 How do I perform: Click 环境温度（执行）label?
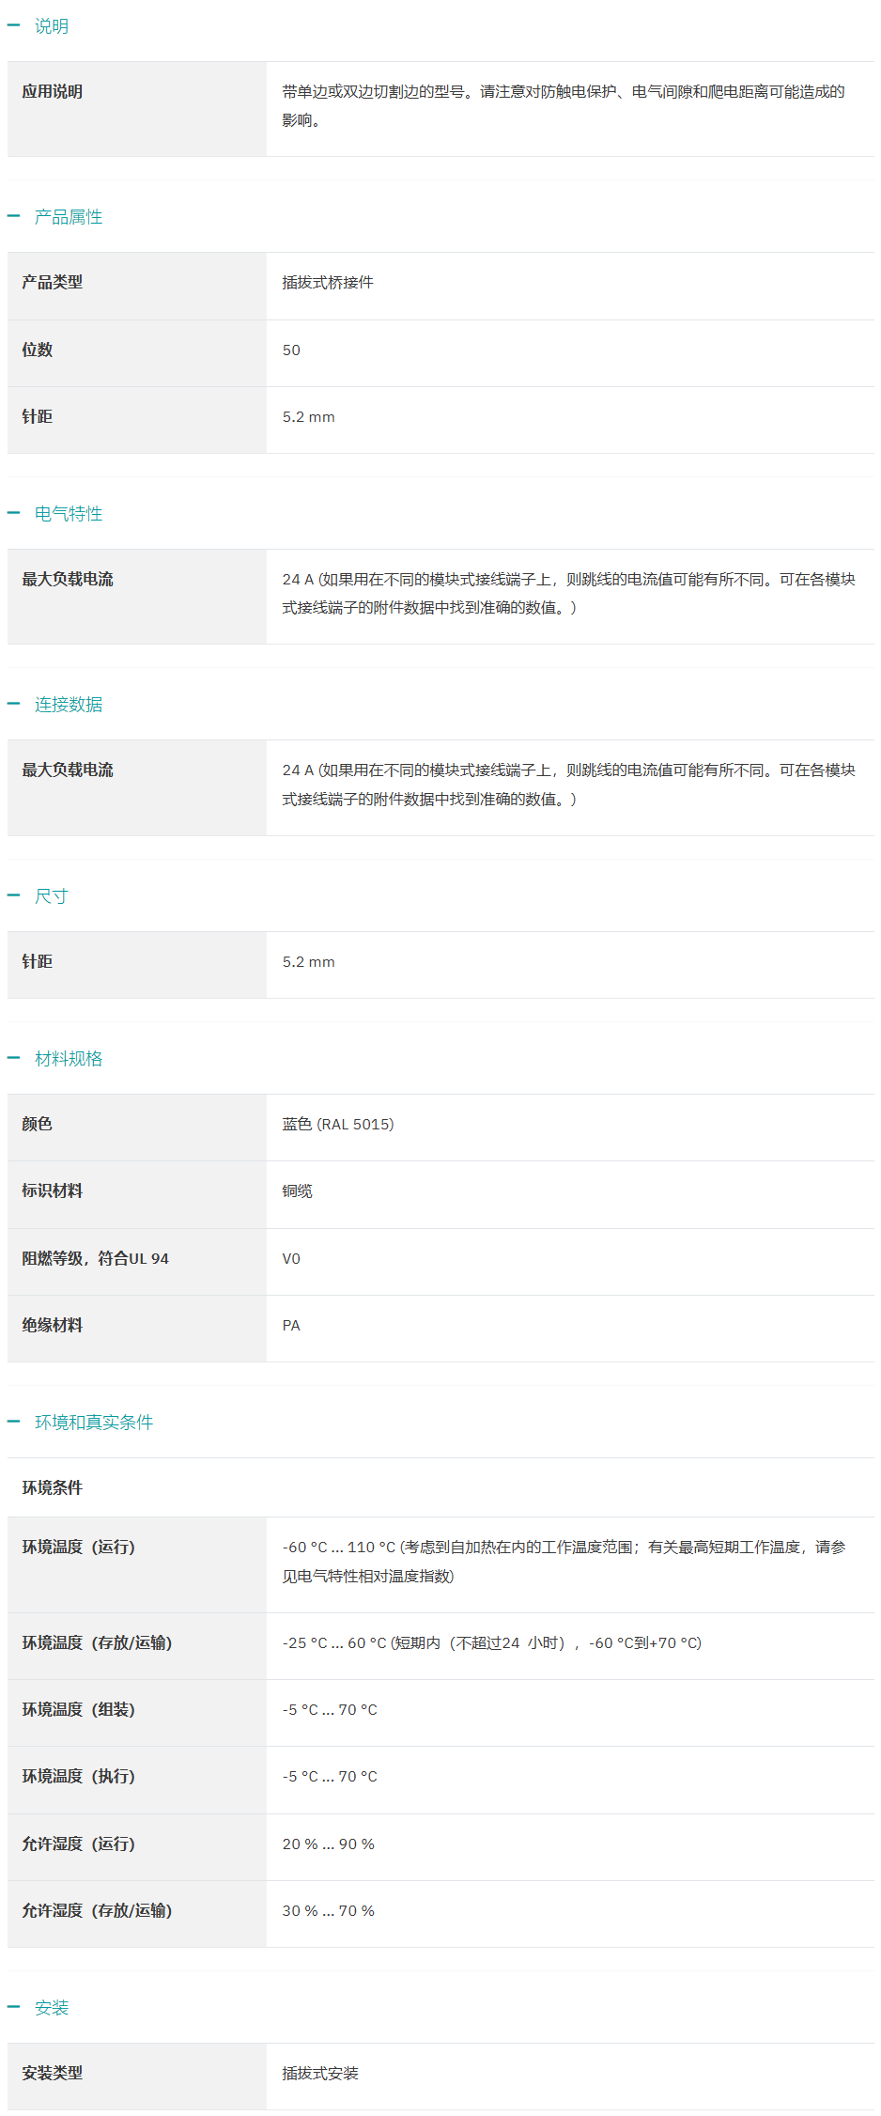point(79,1777)
